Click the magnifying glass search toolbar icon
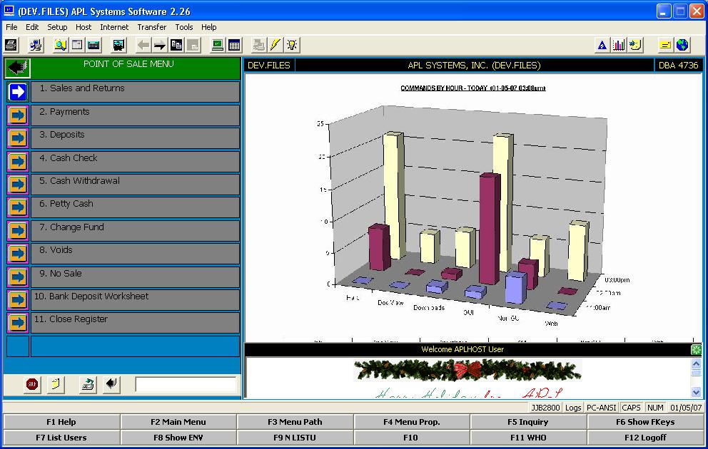The width and height of the screenshot is (708, 449). coord(60,45)
